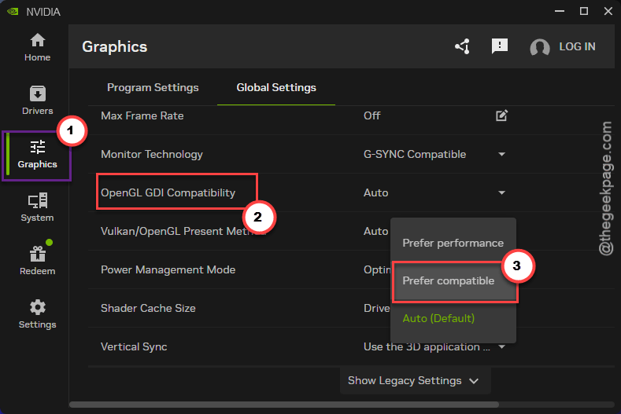Expand Monitor Technology dropdown arrow
Screen dimensions: 621x414
click(x=502, y=154)
